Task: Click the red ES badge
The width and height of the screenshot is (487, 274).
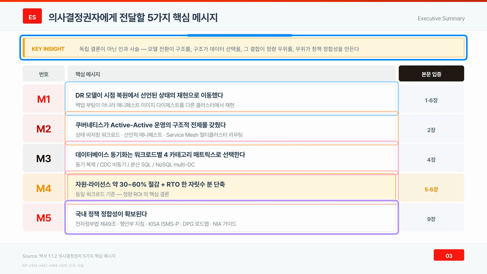Action: (x=32, y=16)
